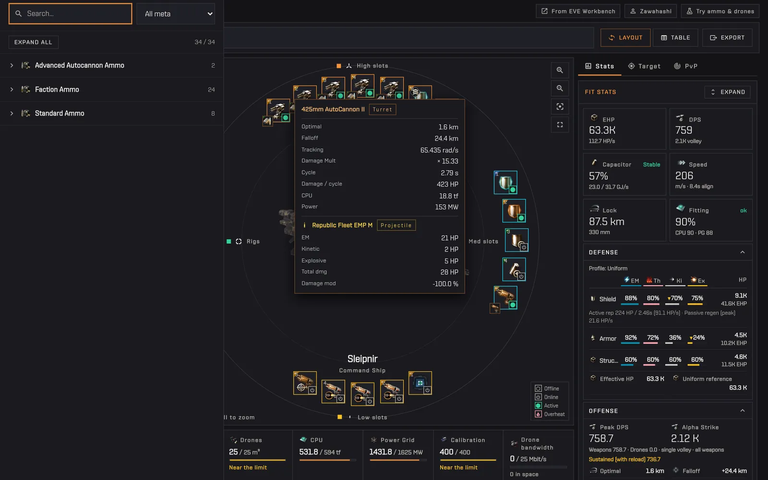The image size is (768, 480).
Task: Toggle power state of med slot 4 module
Action: [x=521, y=276]
